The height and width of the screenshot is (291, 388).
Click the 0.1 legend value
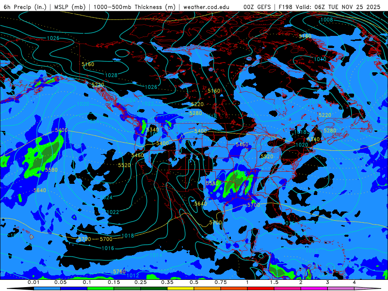click(87, 282)
